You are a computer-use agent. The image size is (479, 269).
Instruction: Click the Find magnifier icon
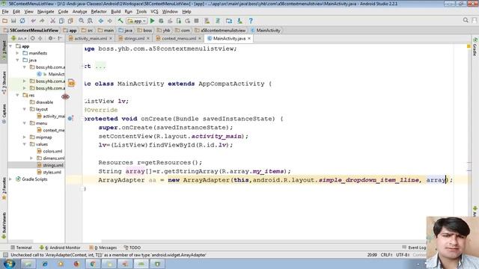click(82, 21)
